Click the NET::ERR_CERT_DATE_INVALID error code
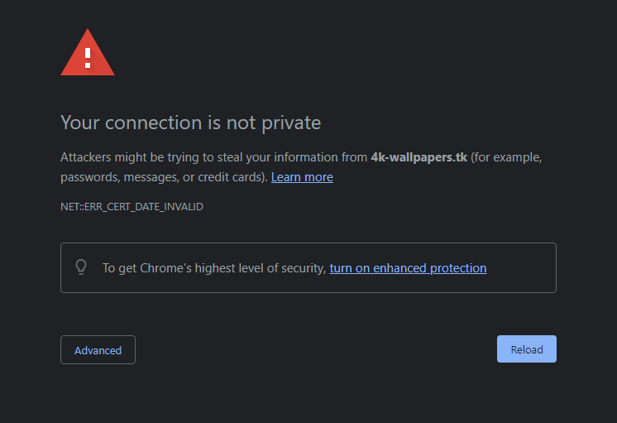 [x=132, y=207]
